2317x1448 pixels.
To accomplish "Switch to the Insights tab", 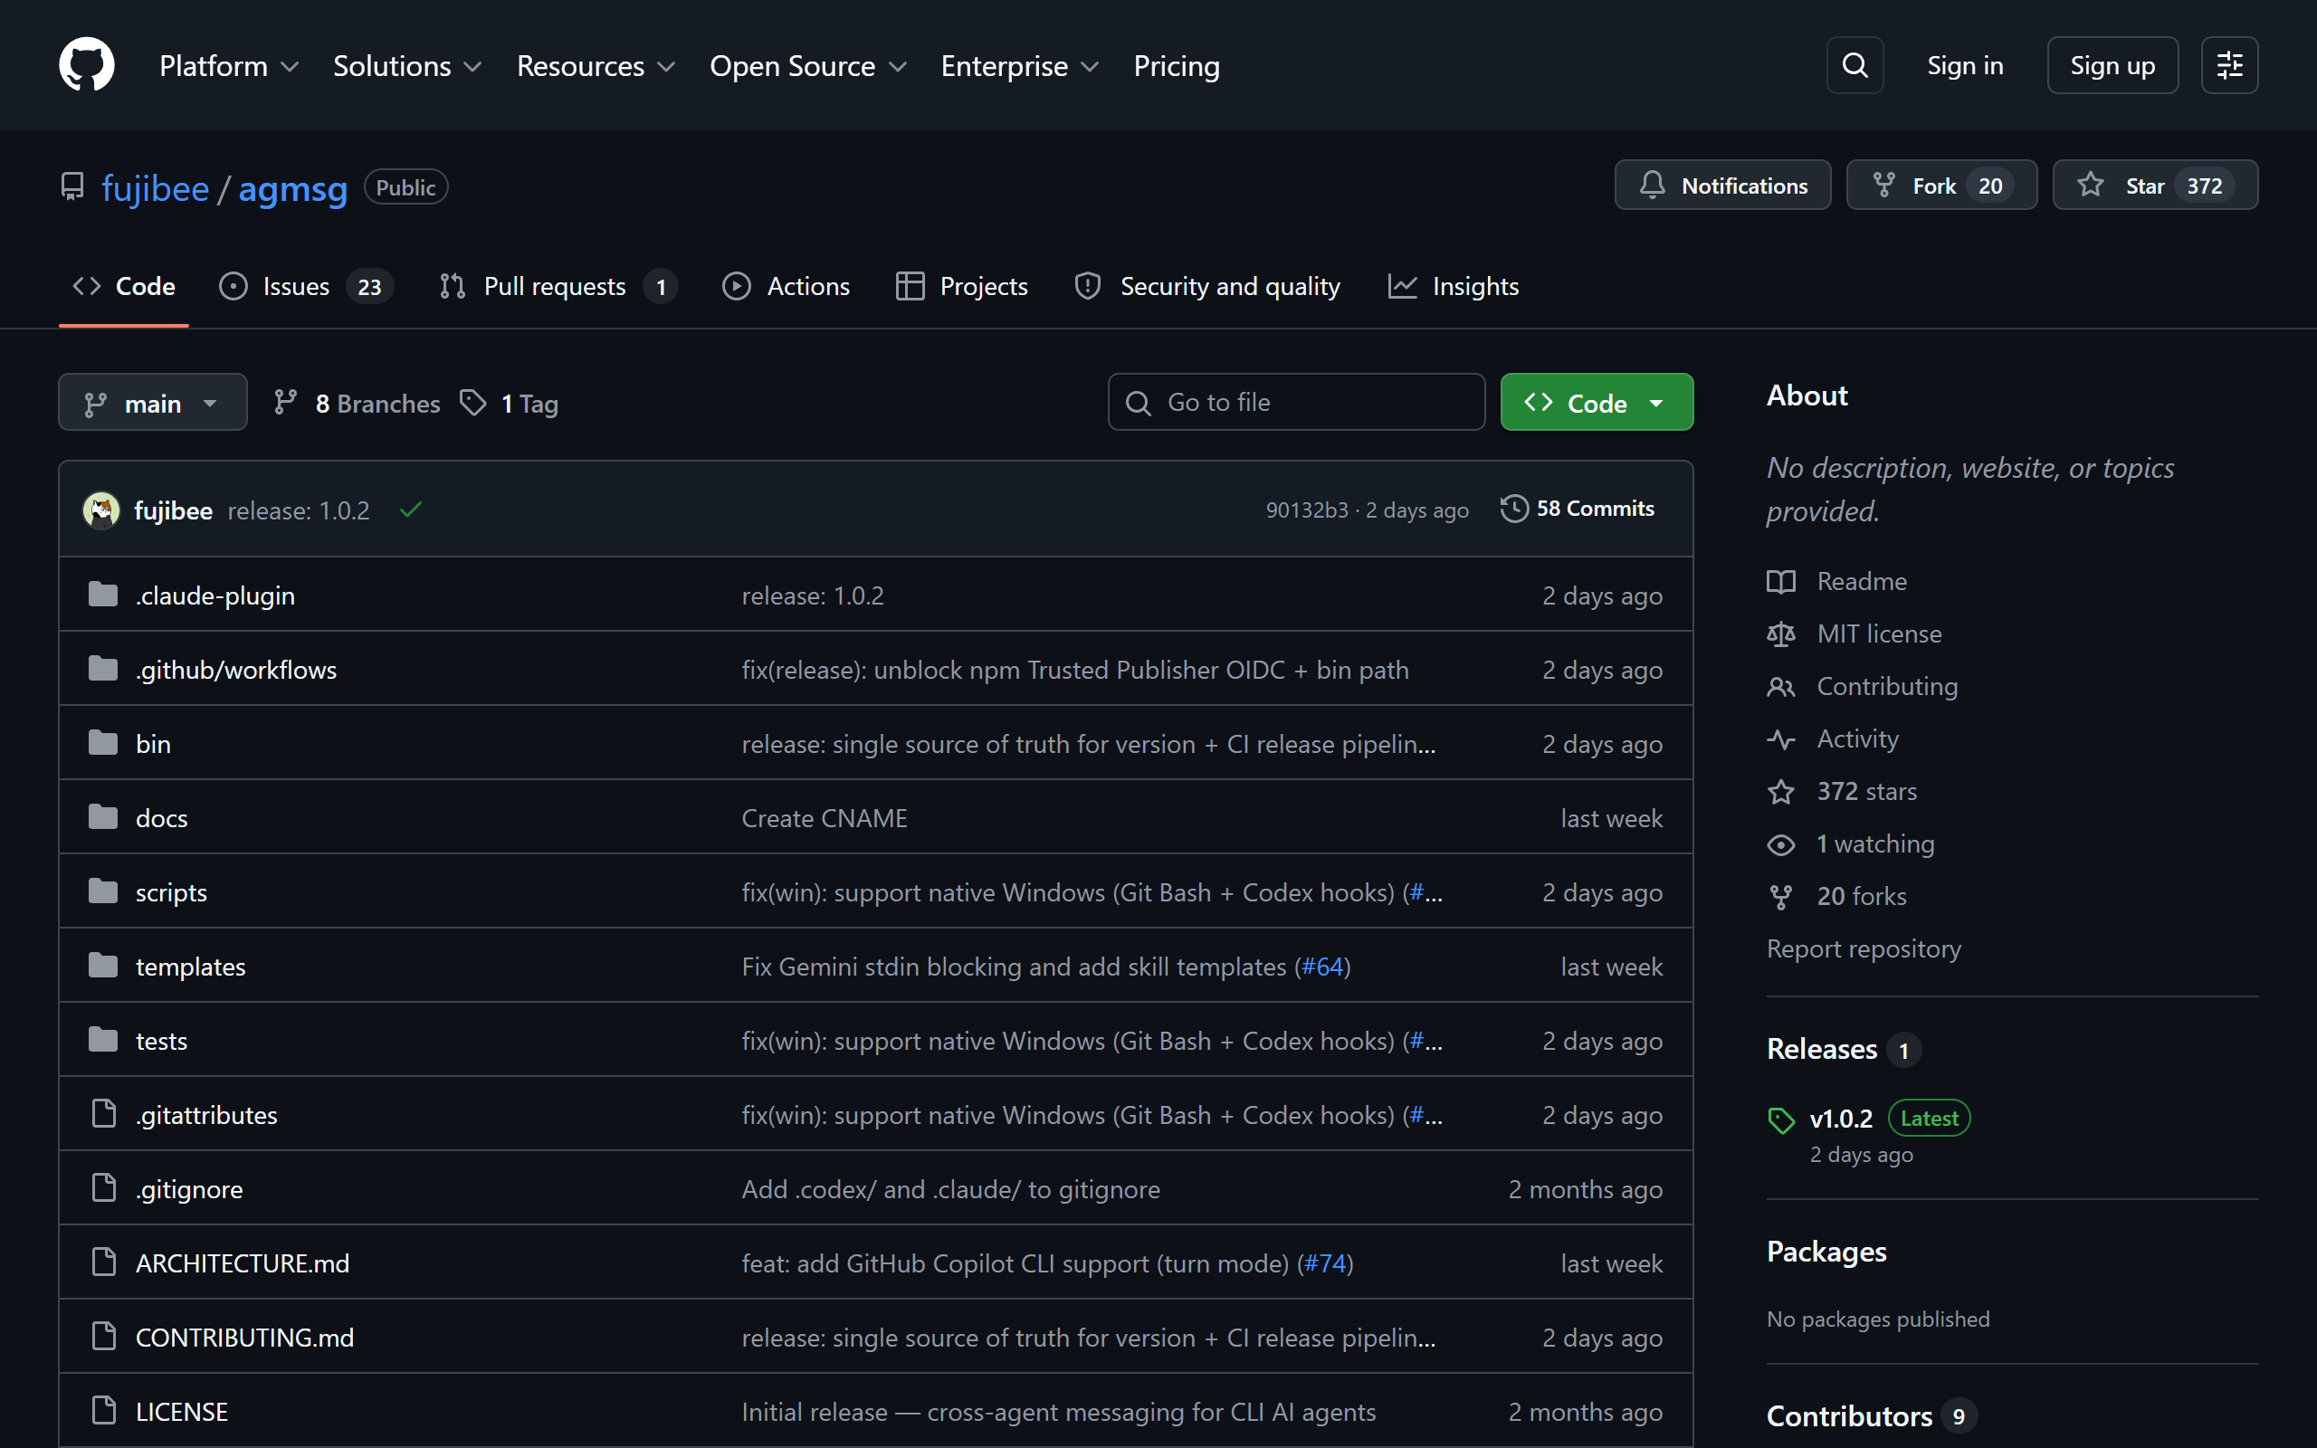I will click(1453, 286).
